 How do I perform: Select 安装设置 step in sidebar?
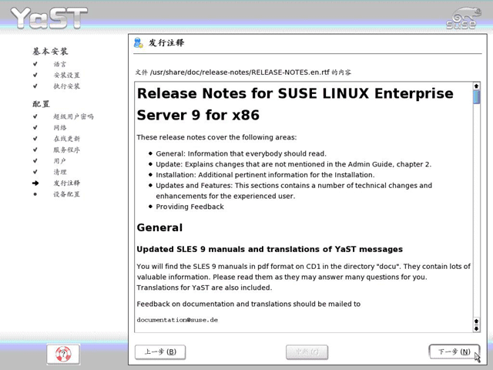pos(67,76)
